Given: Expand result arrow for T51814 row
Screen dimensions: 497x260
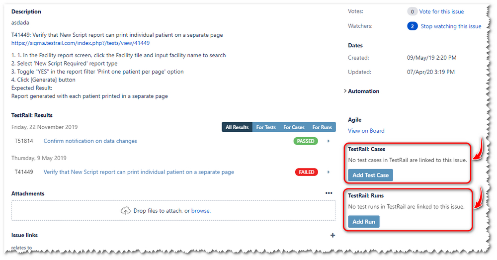Looking at the screenshot, I should pyautogui.click(x=329, y=141).
